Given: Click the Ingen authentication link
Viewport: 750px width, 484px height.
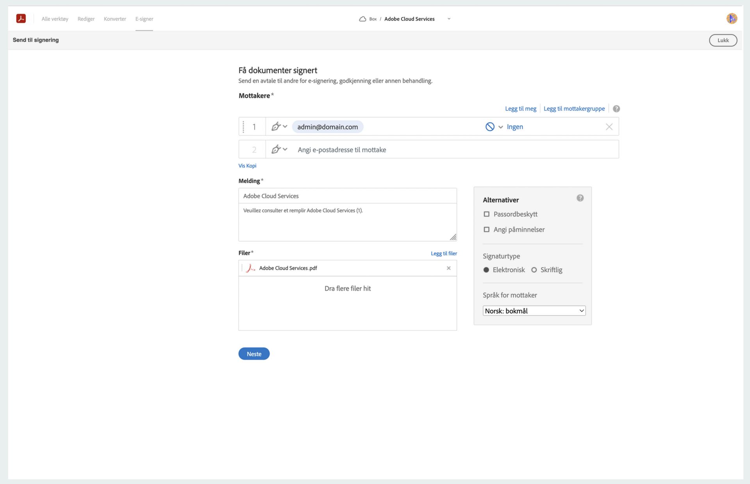Looking at the screenshot, I should (x=515, y=127).
